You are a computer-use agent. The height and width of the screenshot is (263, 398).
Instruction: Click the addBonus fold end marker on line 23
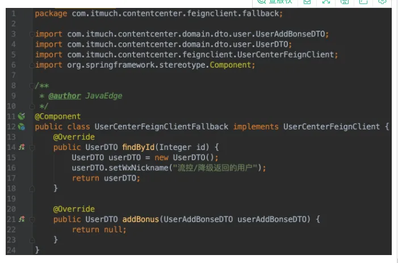(x=32, y=240)
